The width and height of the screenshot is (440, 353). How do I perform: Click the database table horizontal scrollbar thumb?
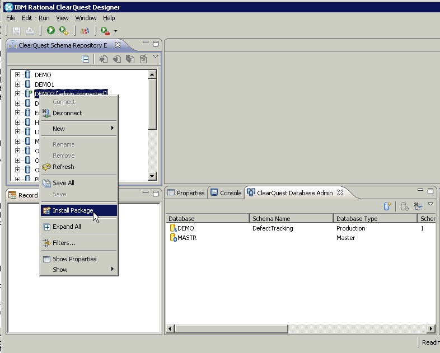[231, 328]
